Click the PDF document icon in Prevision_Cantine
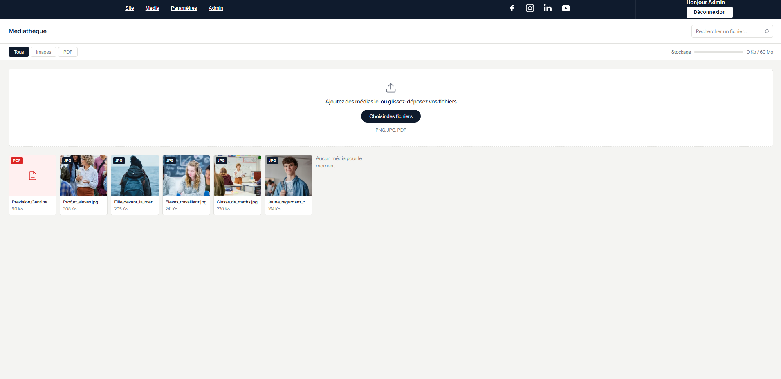 [33, 176]
